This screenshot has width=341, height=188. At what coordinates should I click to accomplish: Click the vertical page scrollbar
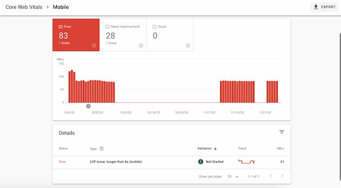click(340, 107)
